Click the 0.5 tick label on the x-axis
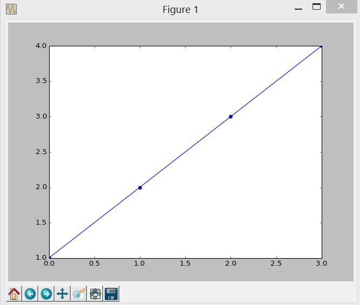The height and width of the screenshot is (305, 360). 94,265
